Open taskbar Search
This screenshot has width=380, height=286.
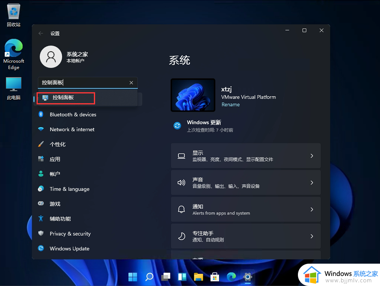149,277
